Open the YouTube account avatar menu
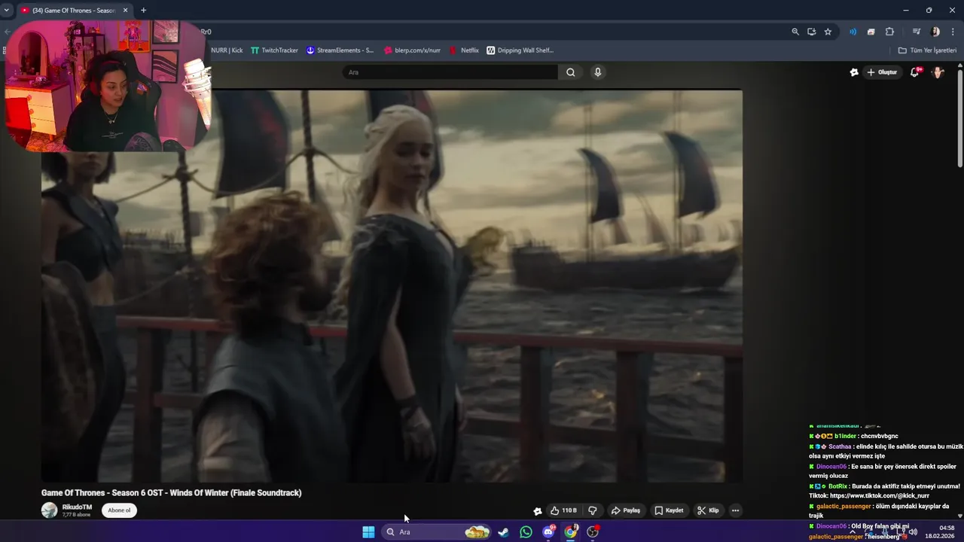964x542 pixels. click(x=938, y=72)
